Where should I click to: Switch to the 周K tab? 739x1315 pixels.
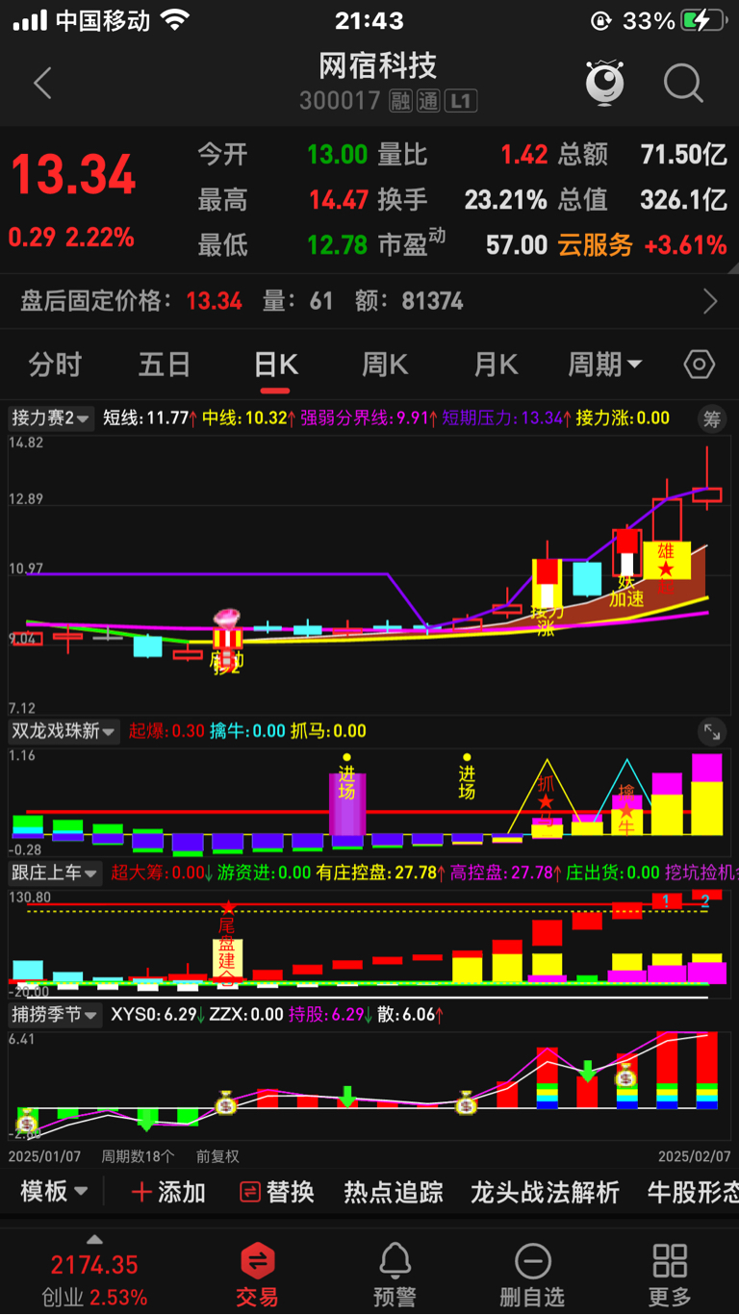click(385, 365)
